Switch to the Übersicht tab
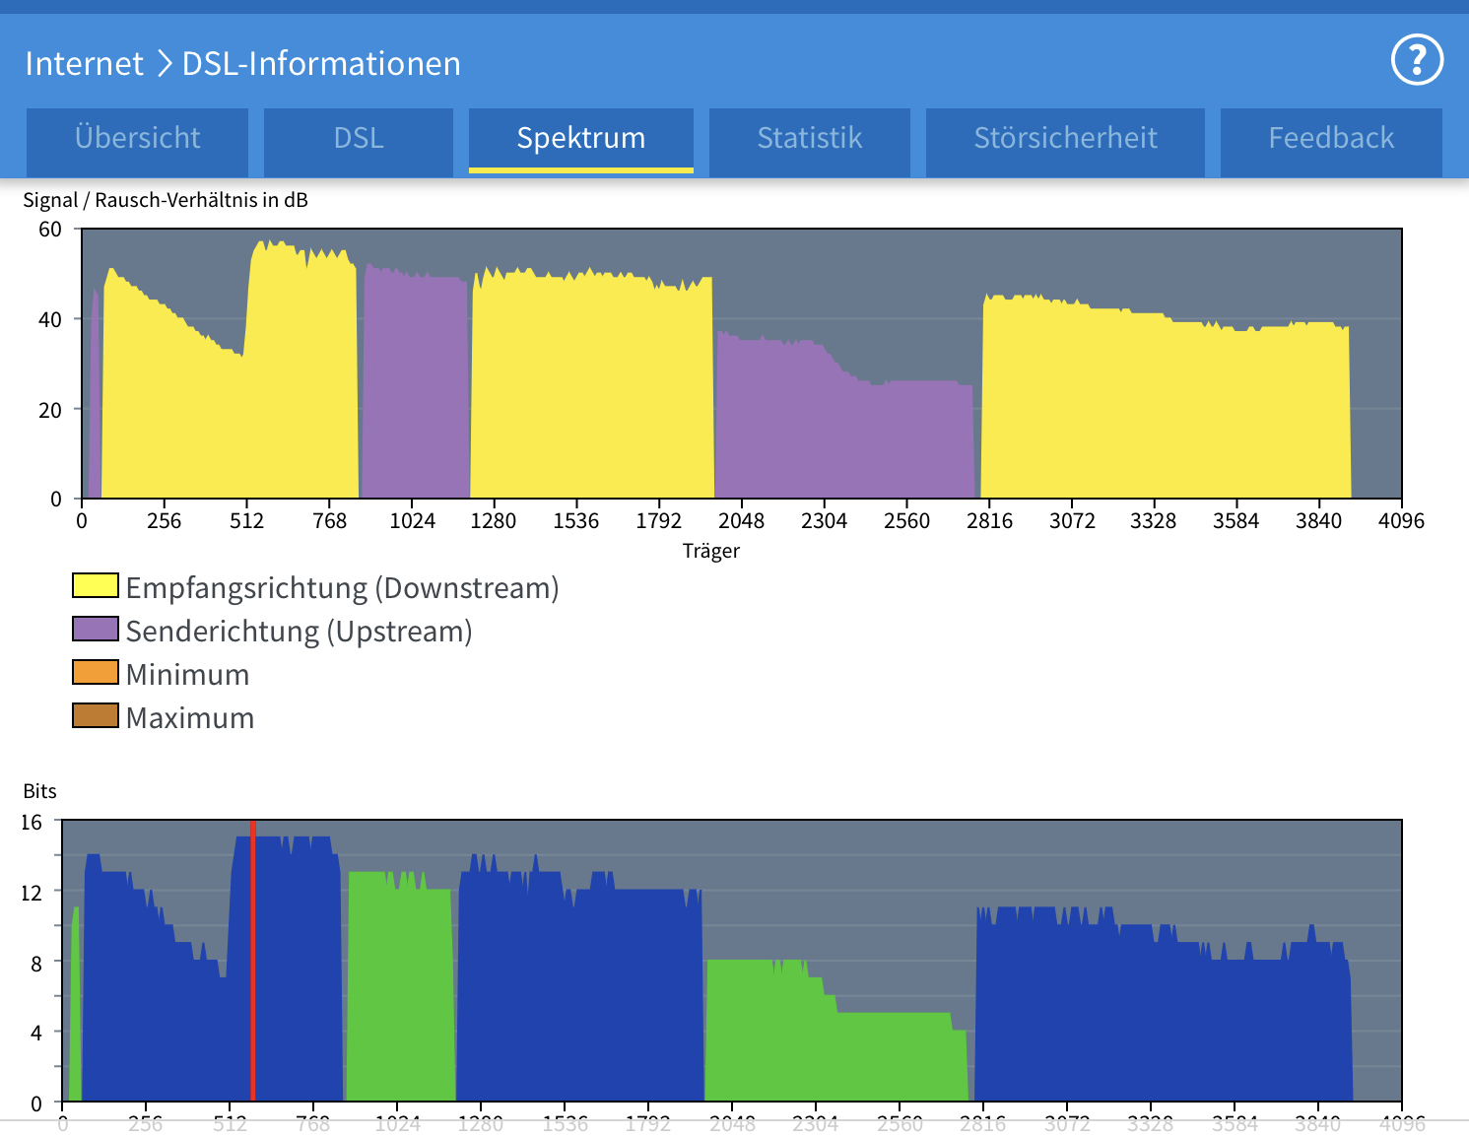This screenshot has width=1469, height=1137. pos(137,142)
